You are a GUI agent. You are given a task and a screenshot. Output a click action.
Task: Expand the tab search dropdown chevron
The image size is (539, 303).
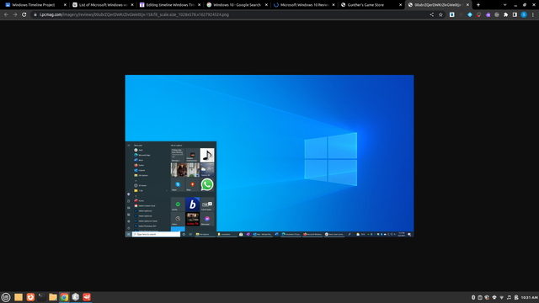point(504,5)
